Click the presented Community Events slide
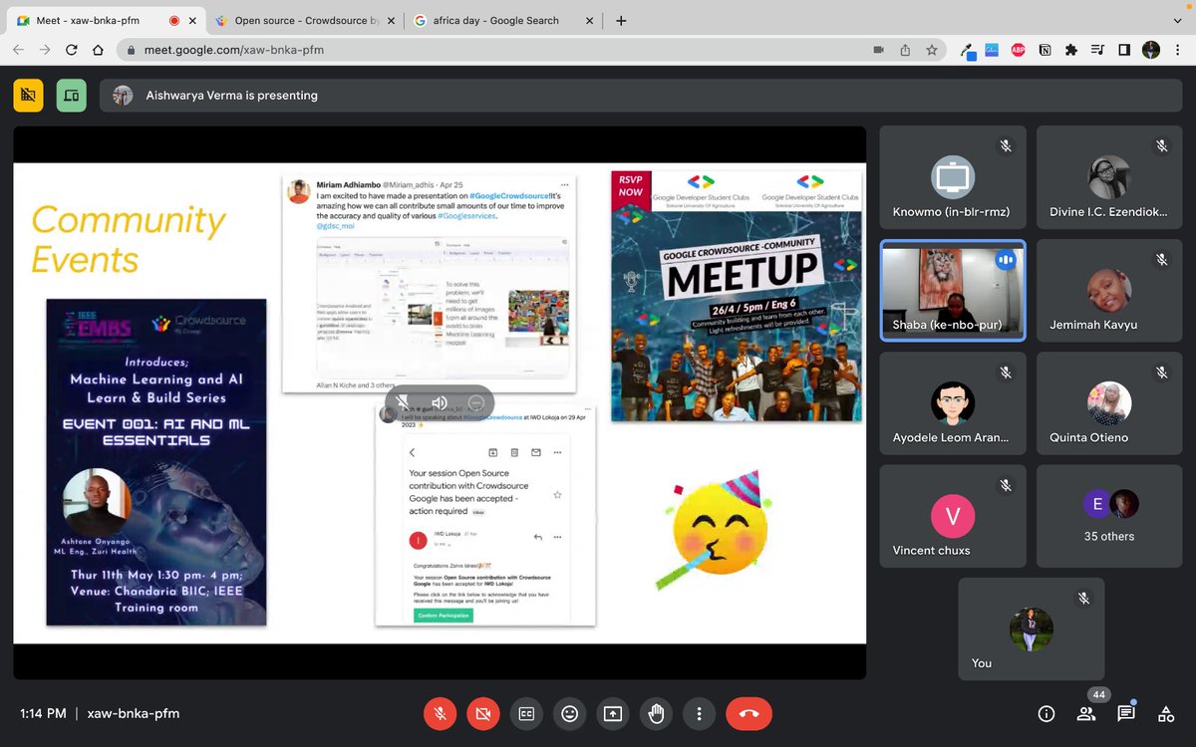This screenshot has height=747, width=1196. click(440, 402)
